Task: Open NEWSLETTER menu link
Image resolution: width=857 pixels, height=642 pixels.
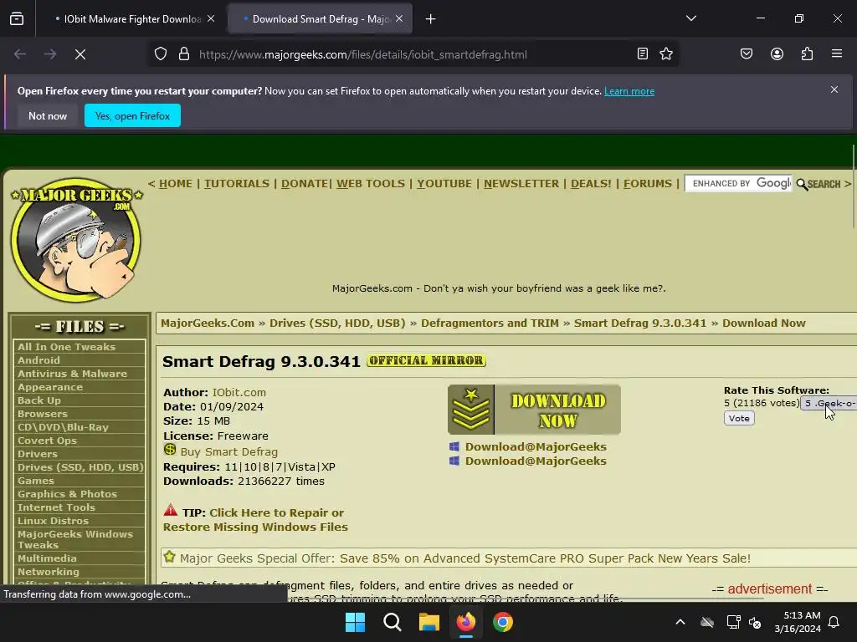Action: point(521,183)
